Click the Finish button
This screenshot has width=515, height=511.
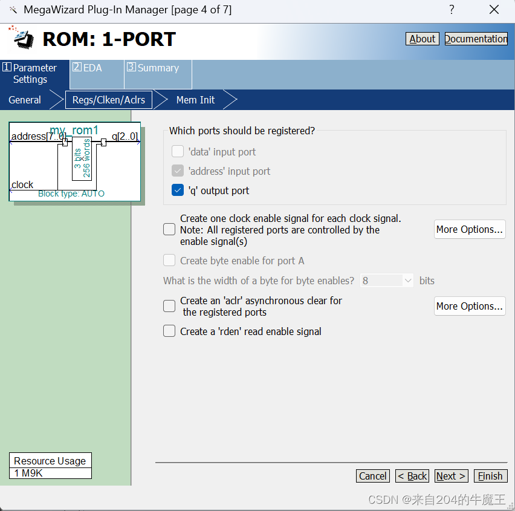(490, 476)
